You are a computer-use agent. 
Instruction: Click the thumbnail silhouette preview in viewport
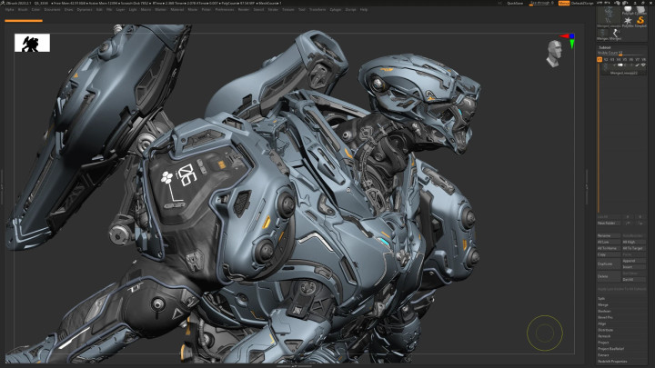pyautogui.click(x=32, y=43)
